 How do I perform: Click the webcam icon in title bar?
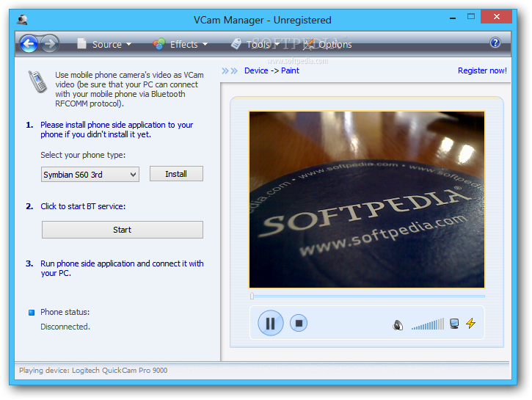click(x=23, y=20)
